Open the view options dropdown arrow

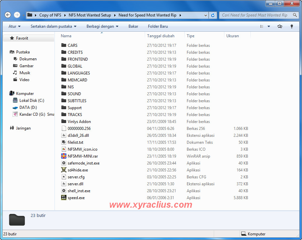tap(269, 26)
